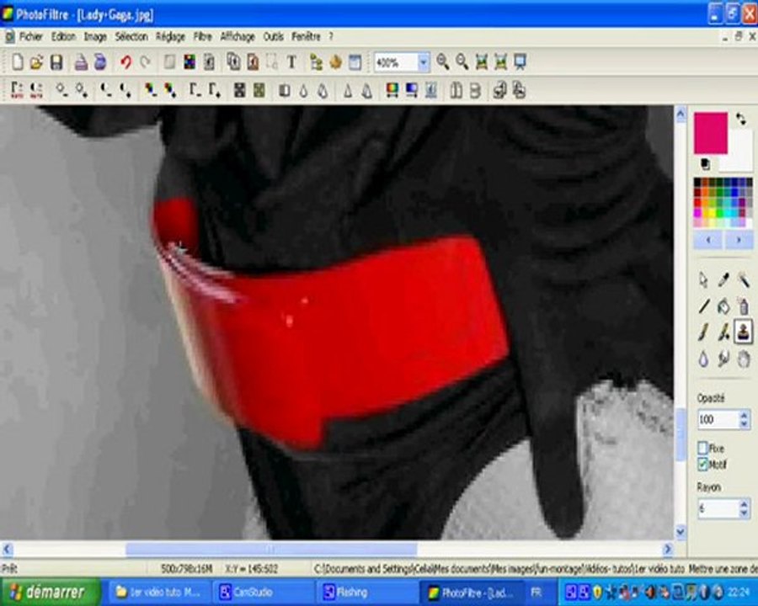This screenshot has width=758, height=606.
Task: Show previous palette colors arrow
Action: pos(708,240)
